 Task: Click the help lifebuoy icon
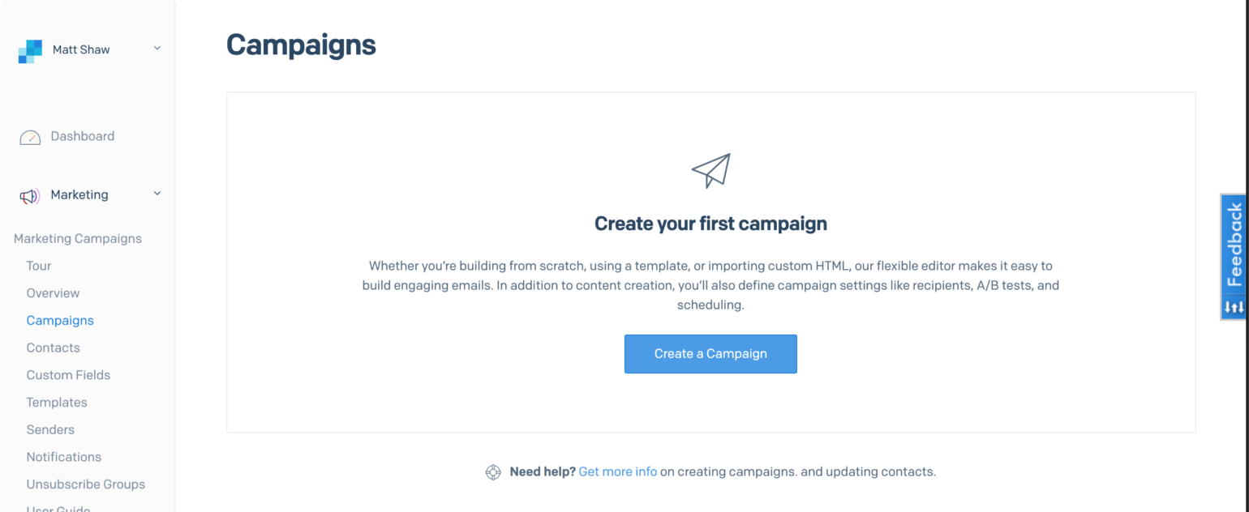[x=493, y=472]
